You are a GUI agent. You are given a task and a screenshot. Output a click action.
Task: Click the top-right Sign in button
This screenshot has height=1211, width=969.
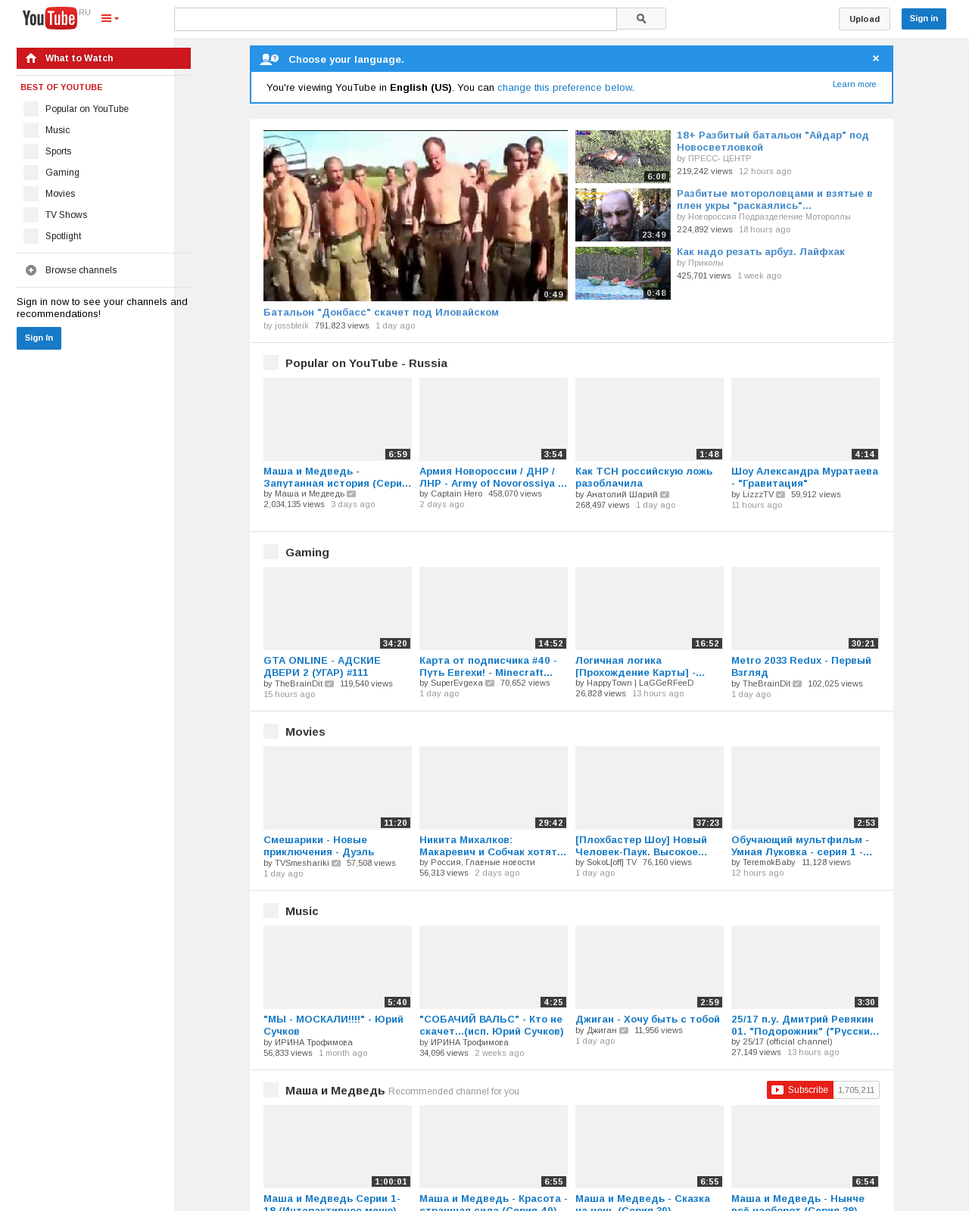(924, 19)
